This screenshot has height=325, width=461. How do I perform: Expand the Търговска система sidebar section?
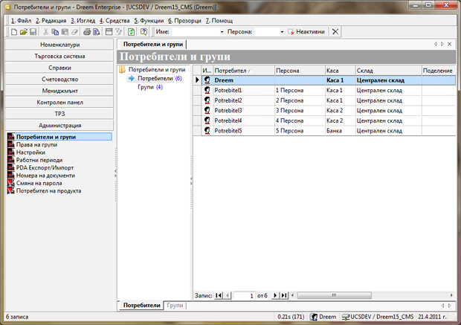pos(59,57)
